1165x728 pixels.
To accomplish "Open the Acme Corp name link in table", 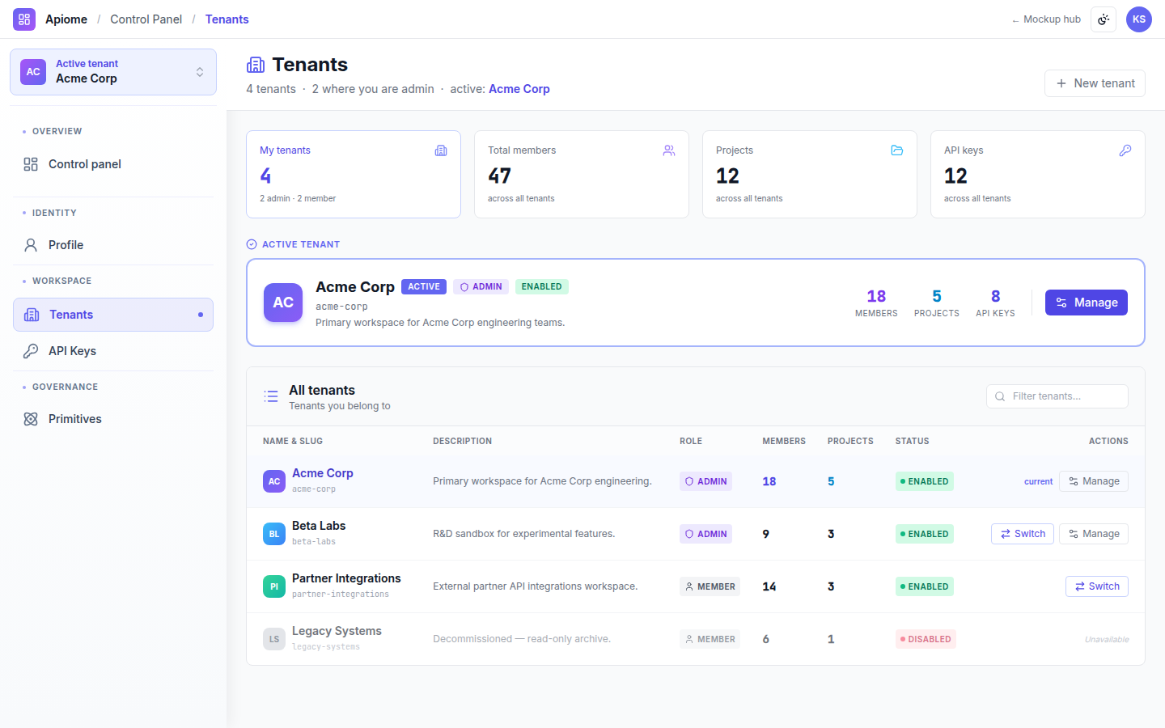I will (x=323, y=473).
